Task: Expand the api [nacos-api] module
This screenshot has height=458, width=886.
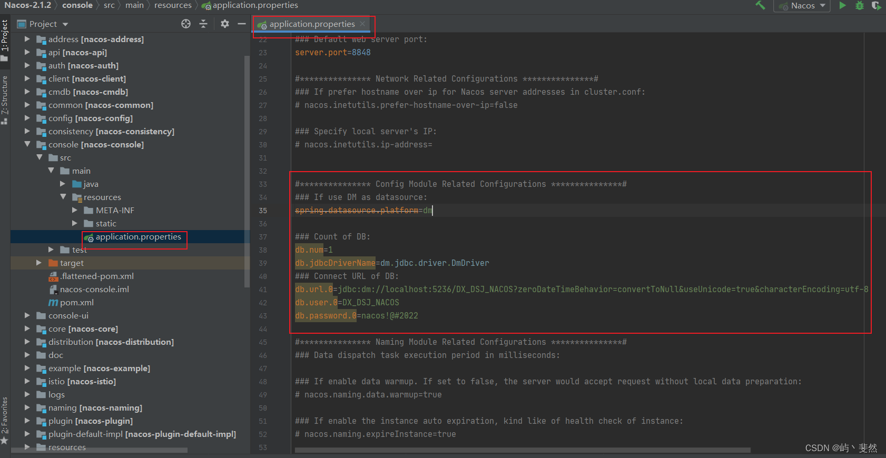Action: (x=27, y=52)
